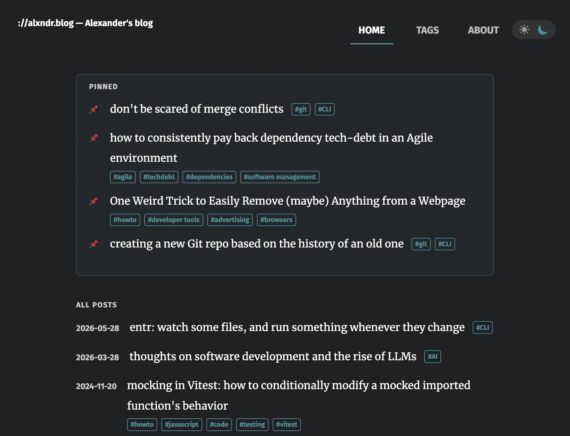
Task: Switch to light theme via sun icon
Action: pyautogui.click(x=524, y=30)
